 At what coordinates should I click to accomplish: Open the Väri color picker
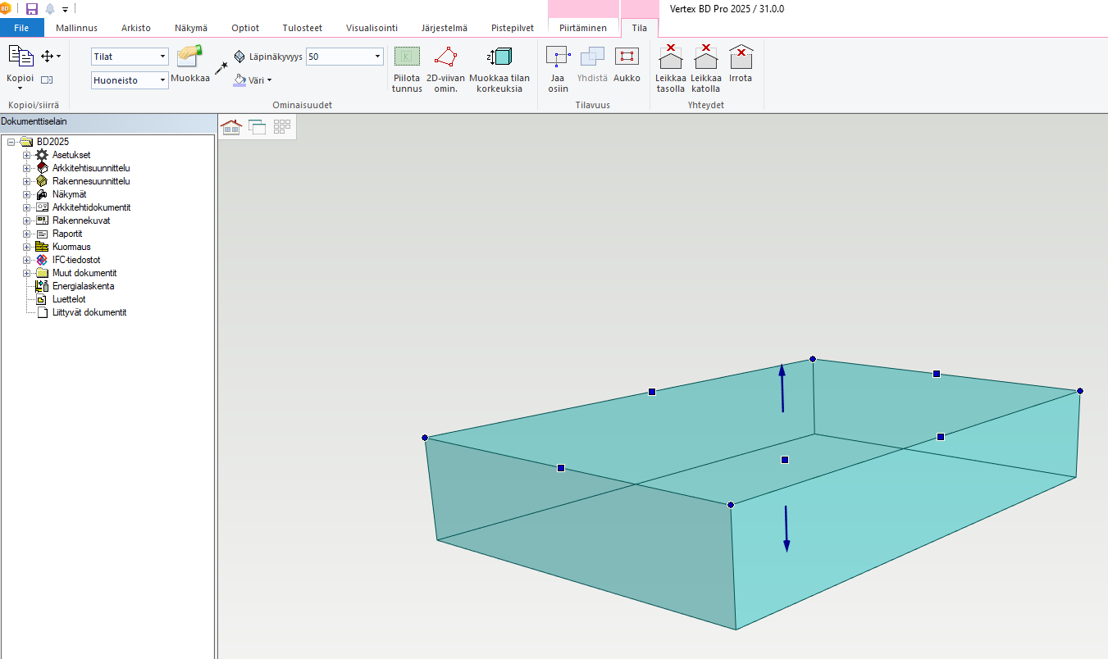pyautogui.click(x=253, y=80)
